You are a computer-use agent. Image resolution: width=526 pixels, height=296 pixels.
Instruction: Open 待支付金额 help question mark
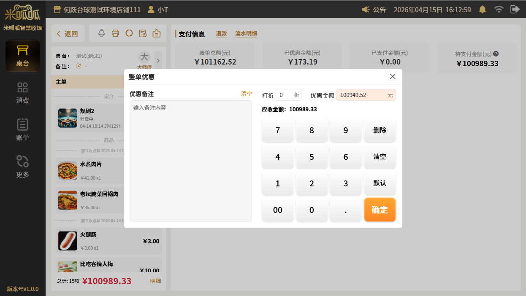(x=496, y=54)
